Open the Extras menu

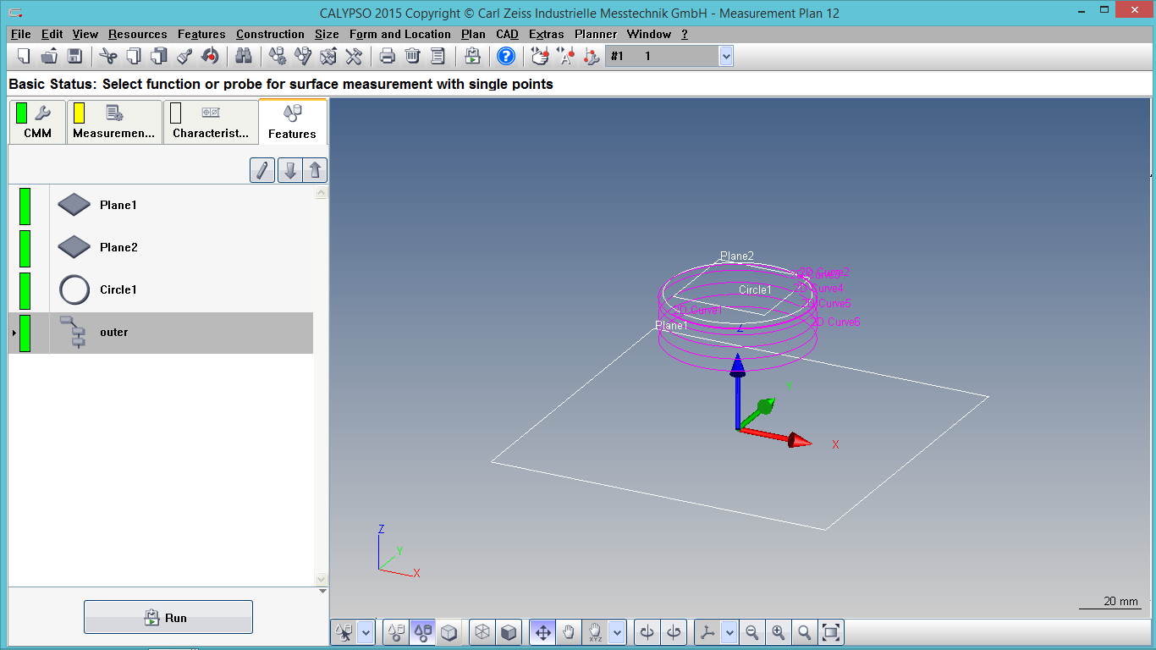(547, 34)
